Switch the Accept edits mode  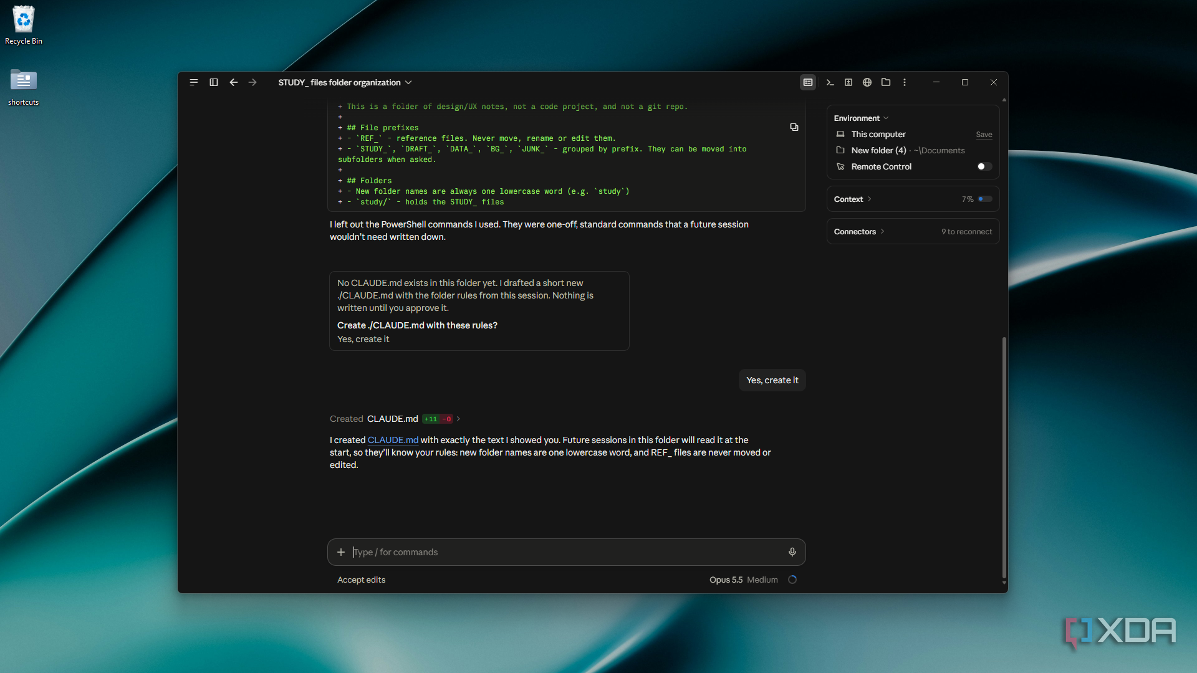tap(361, 580)
